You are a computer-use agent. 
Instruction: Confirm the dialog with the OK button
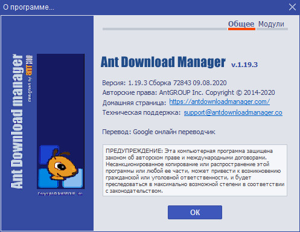coord(195,212)
